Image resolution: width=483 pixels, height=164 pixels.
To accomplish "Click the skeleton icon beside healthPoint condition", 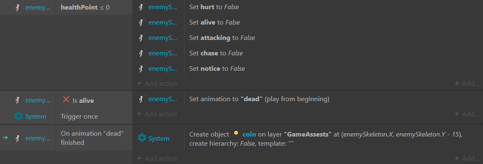I will [x=18, y=7].
